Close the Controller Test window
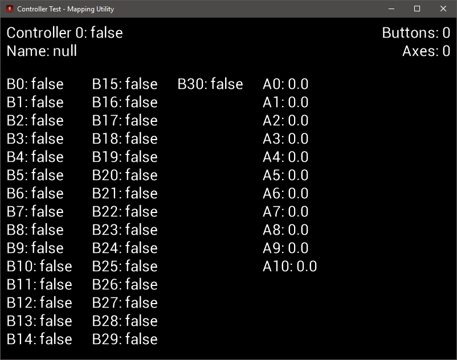This screenshot has width=457, height=360. (443, 9)
